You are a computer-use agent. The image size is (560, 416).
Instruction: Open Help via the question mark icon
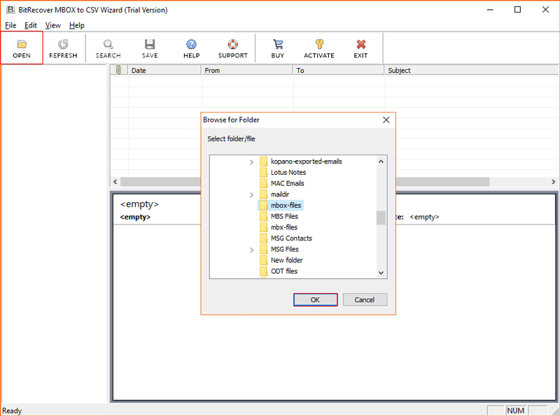(x=191, y=44)
